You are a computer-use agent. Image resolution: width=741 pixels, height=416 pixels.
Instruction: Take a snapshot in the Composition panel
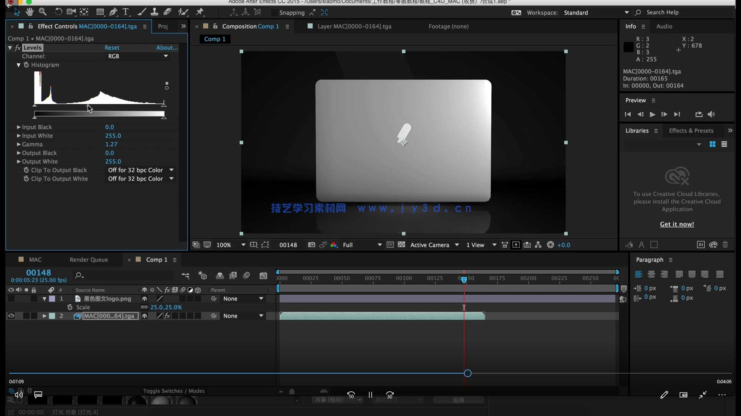tap(311, 245)
